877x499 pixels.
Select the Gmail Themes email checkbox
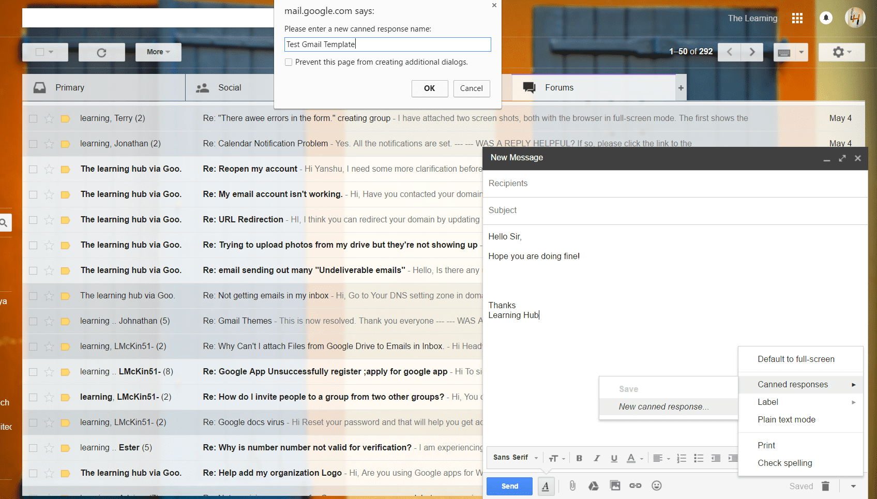[x=33, y=321]
